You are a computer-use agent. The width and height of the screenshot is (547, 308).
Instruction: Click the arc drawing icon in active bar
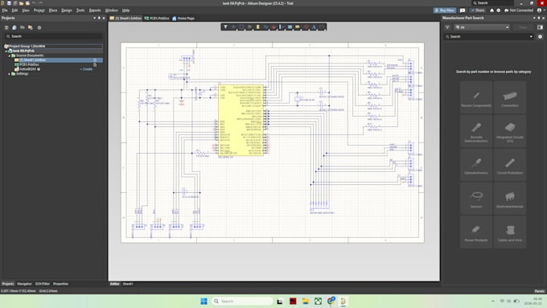[322, 27]
